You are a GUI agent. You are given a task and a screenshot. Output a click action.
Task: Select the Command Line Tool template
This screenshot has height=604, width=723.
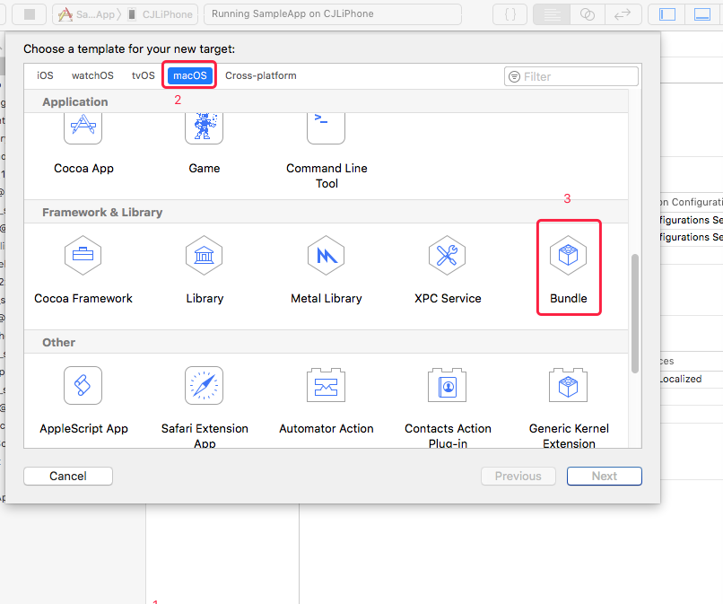click(327, 153)
